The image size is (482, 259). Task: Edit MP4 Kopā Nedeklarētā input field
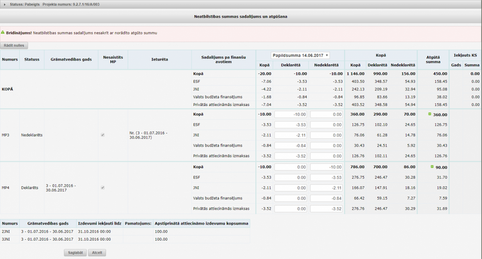[327, 167]
